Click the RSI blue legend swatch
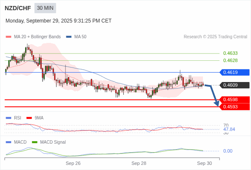 [9, 118]
